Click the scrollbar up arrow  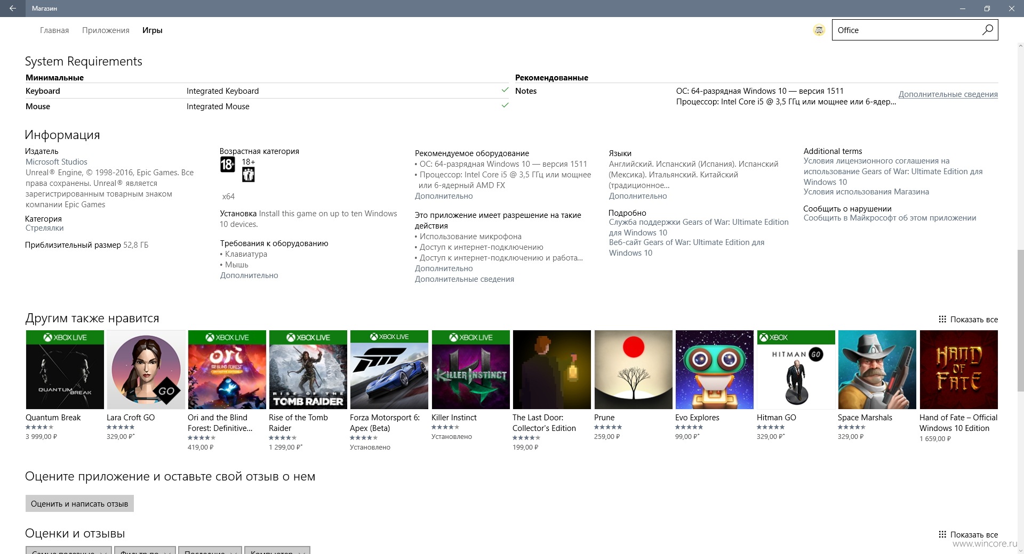coord(1020,46)
